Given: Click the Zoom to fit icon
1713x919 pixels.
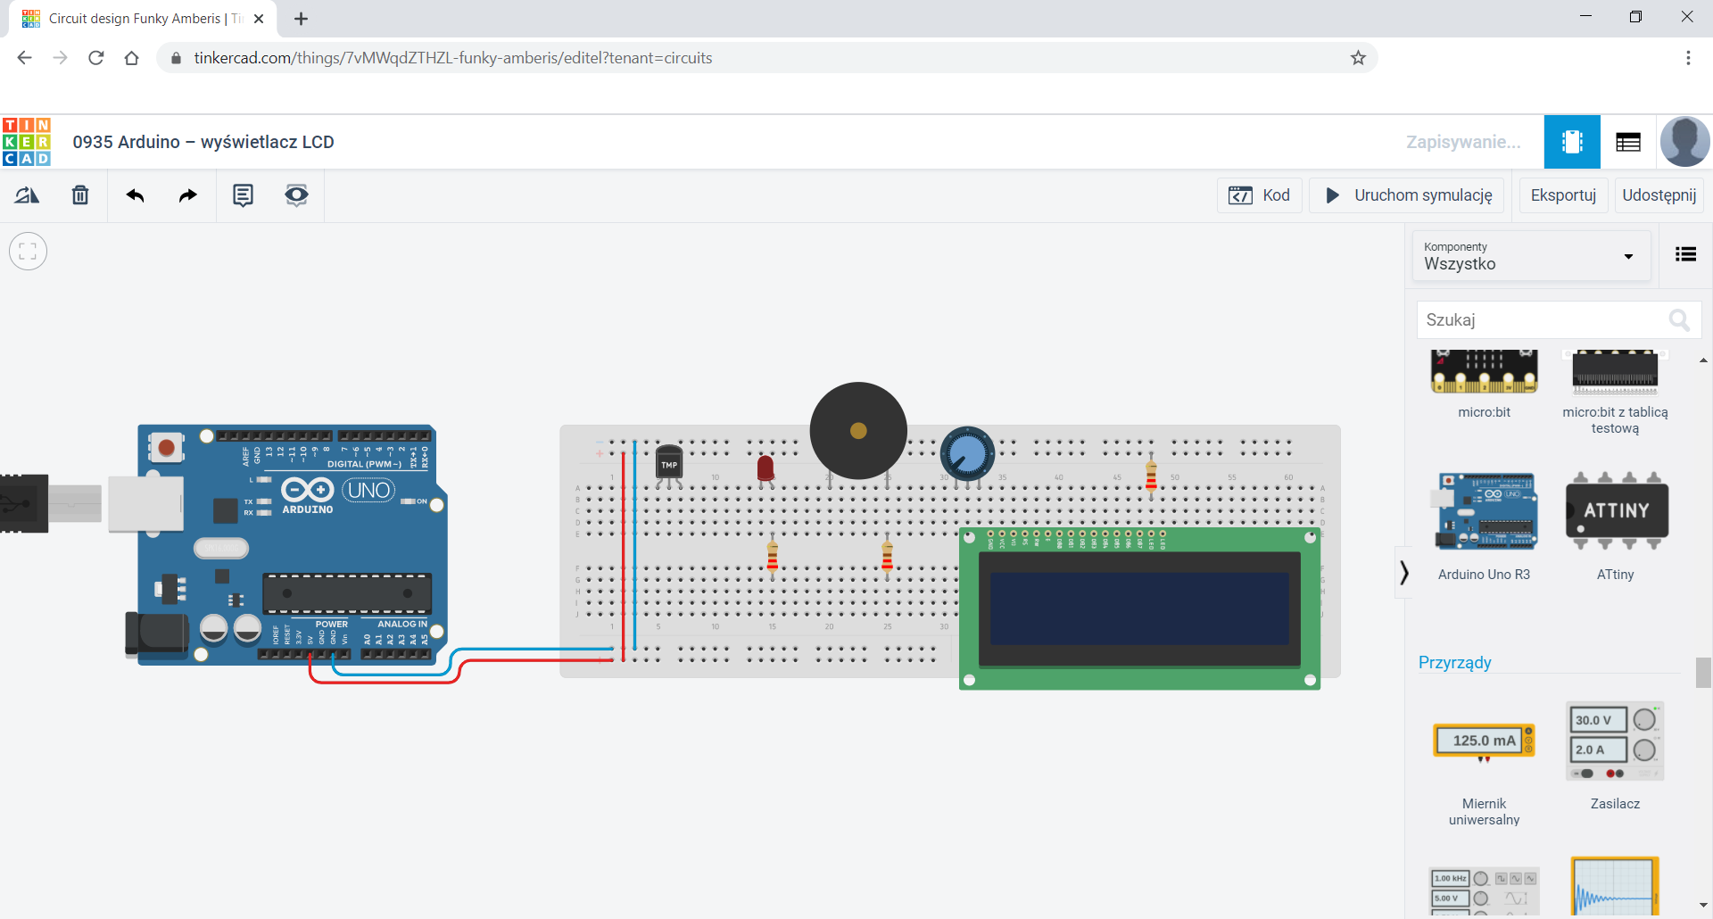Looking at the screenshot, I should click(x=28, y=251).
